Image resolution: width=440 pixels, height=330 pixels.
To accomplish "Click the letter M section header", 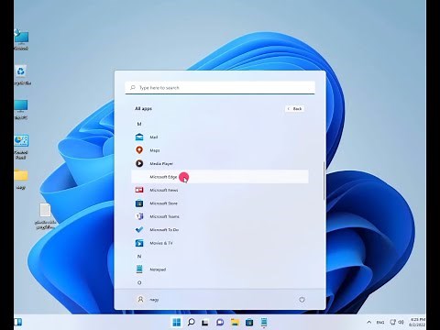I will [139, 124].
